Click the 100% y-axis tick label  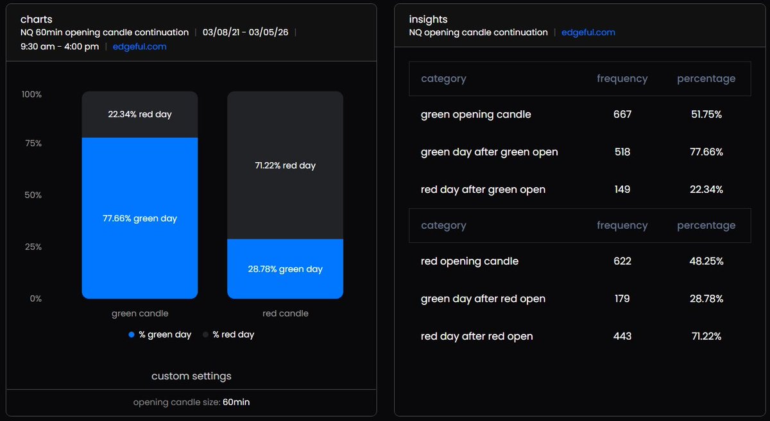click(31, 94)
